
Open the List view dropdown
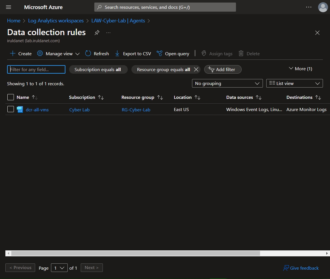coord(294,83)
